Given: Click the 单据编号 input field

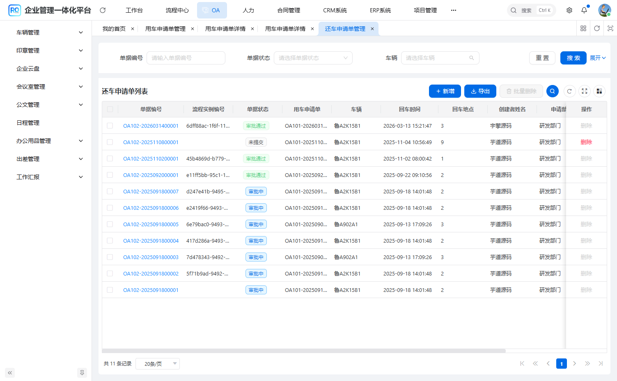Looking at the screenshot, I should coord(186,58).
